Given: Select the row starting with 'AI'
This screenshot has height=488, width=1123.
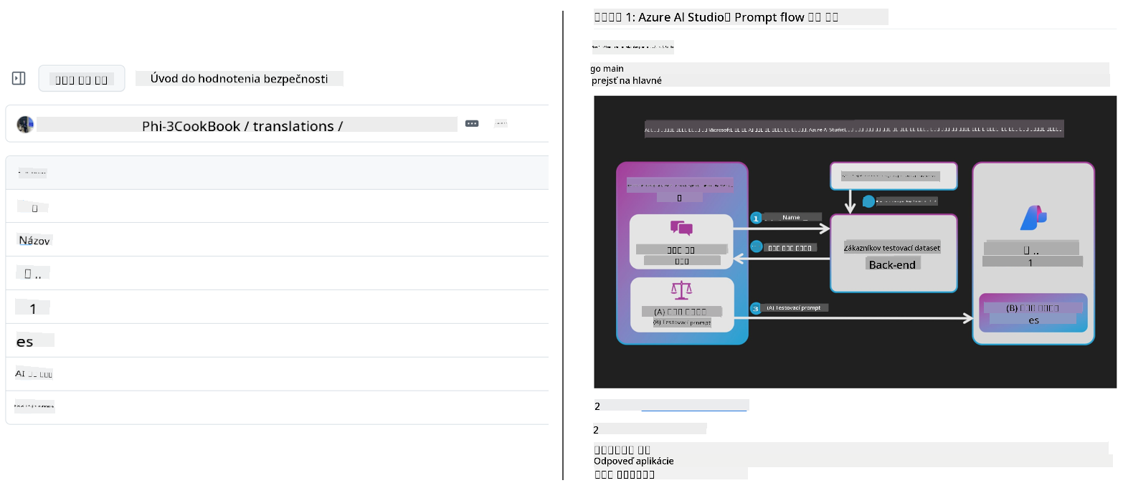Looking at the screenshot, I should pos(277,374).
